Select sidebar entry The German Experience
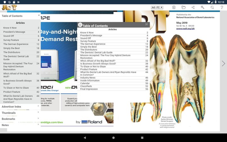Viewport: 227px width, 142px height. [x=21, y=44]
